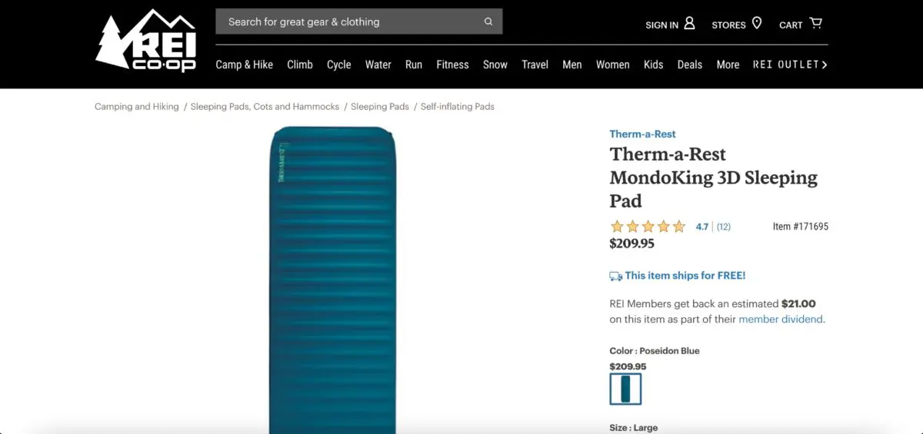Viewport: 923px width, 434px height.
Task: Go to Self-inflating Pads breadcrumb
Action: tap(458, 107)
